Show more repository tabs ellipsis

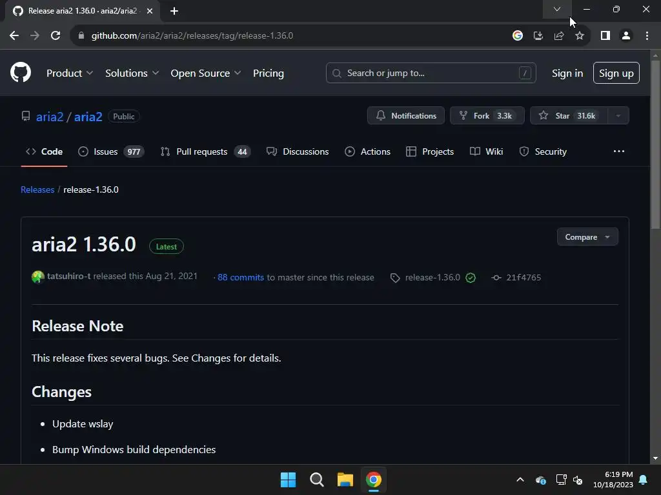618,151
